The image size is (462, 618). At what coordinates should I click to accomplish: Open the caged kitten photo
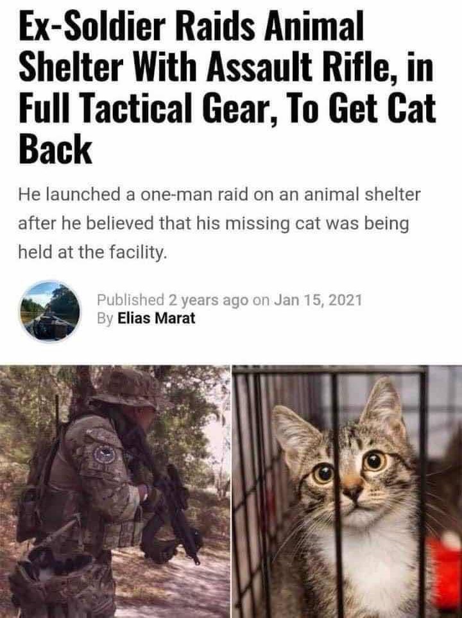347,492
